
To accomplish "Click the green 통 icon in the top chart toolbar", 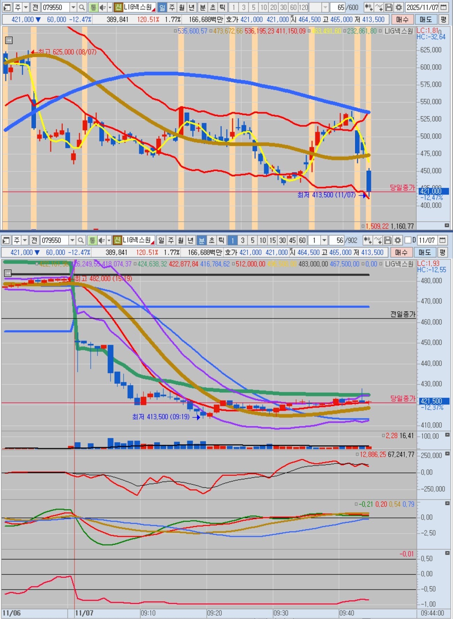I will 93,7.
